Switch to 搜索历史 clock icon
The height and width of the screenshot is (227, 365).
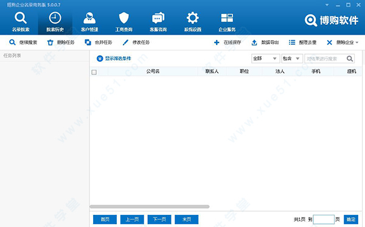[55, 18]
